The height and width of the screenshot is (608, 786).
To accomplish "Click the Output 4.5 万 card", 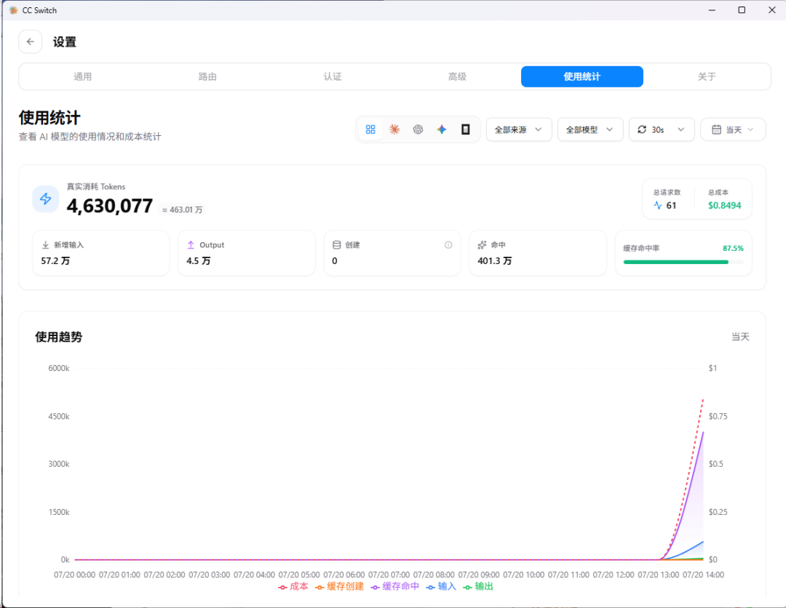I will point(247,253).
